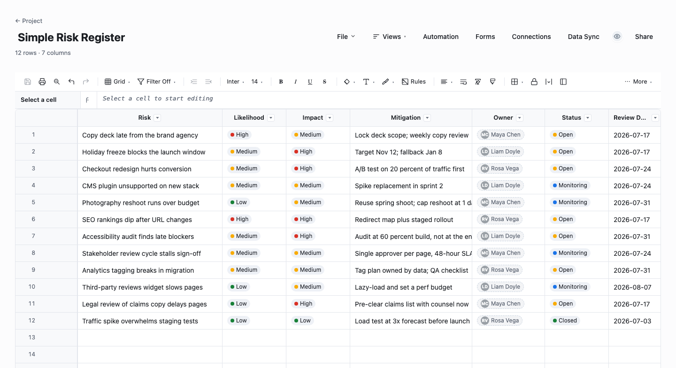This screenshot has height=368, width=676.
Task: Select the review date 2026-08-07
Action: pos(634,287)
